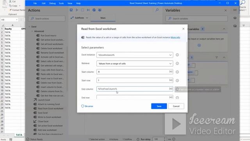
Task: Open the Edit menu
Action: [43, 3]
